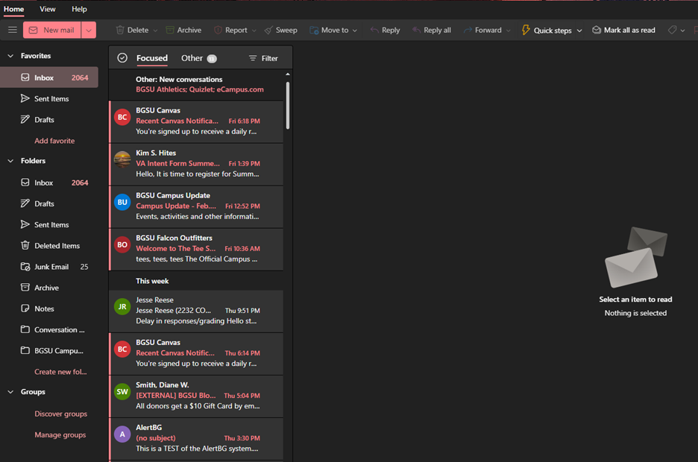Open Jesse Reese email about grading delay

(x=196, y=311)
